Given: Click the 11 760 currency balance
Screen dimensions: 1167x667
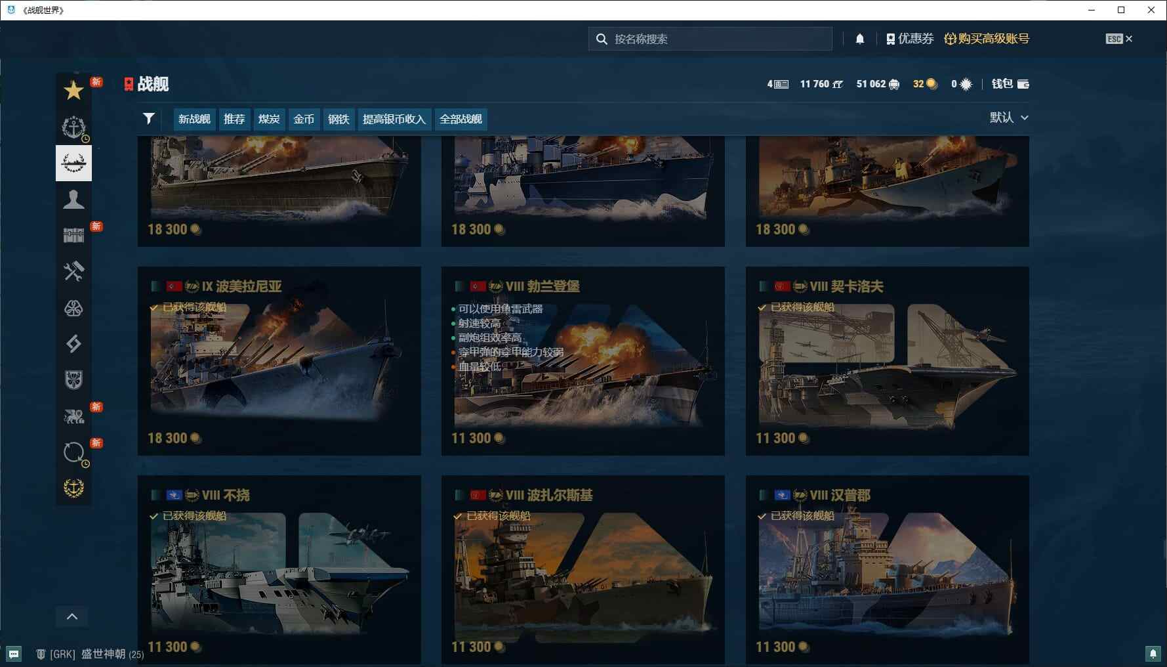Looking at the screenshot, I should (821, 84).
